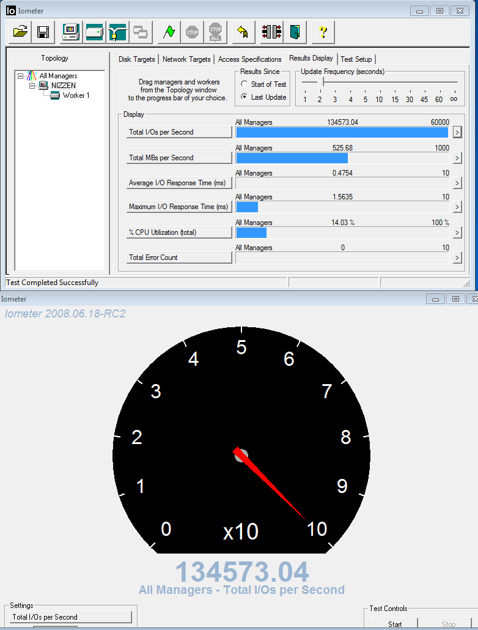Click % CPU Utilization (total) button
The width and height of the screenshot is (478, 630).
coord(179,232)
